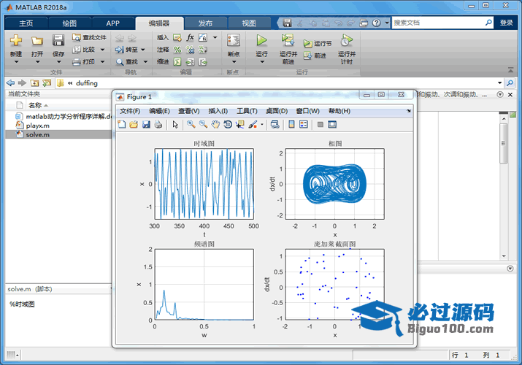This screenshot has width=522, height=365.
Task: Expand the Open (打开) dropdown arrow
Action: point(37,62)
